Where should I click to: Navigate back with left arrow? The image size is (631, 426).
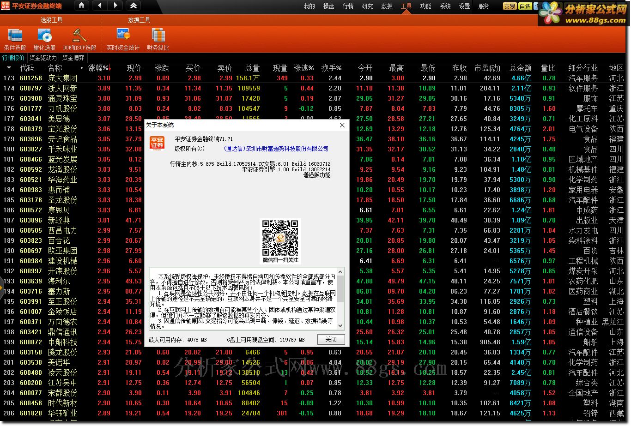(x=100, y=6)
